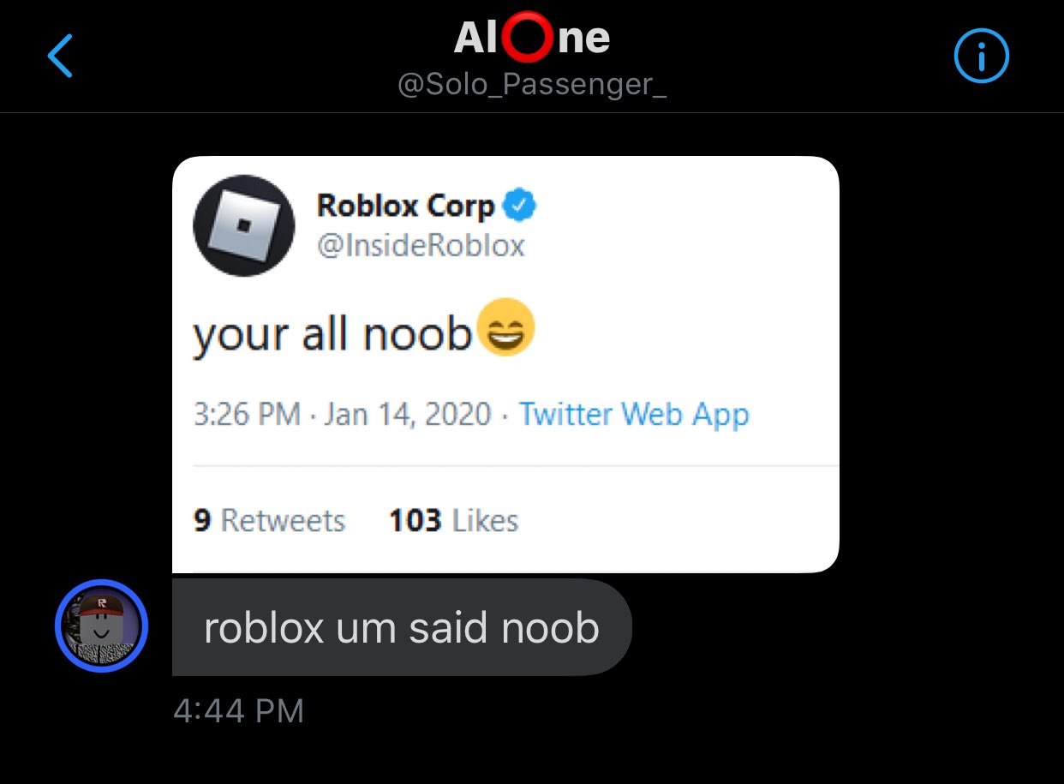Tap the Roblox Corp profile logo
This screenshot has width=1064, height=784.
pyautogui.click(x=244, y=225)
